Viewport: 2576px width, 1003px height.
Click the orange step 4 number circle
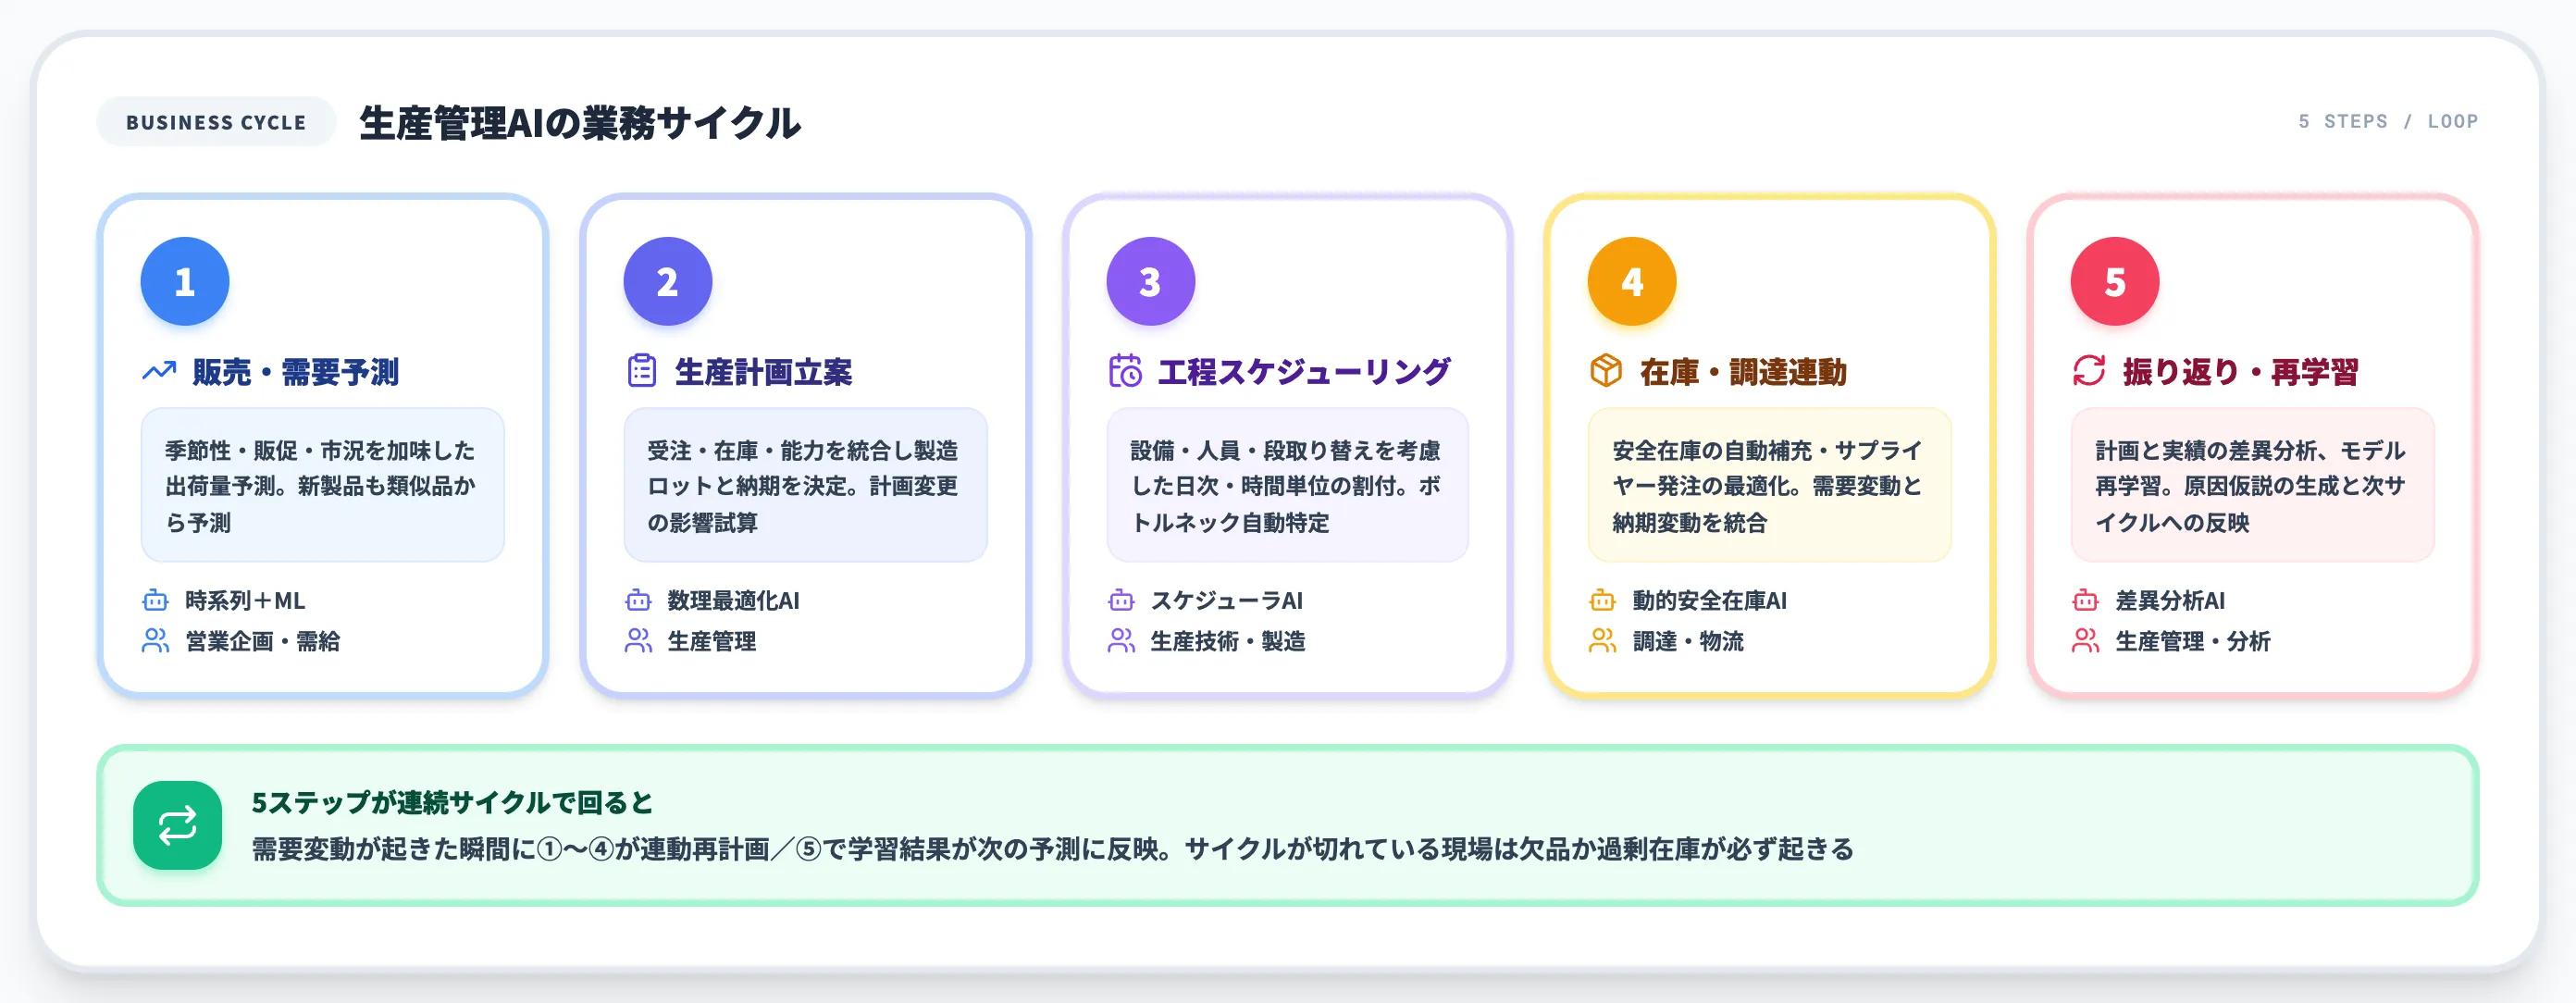pyautogui.click(x=1632, y=281)
